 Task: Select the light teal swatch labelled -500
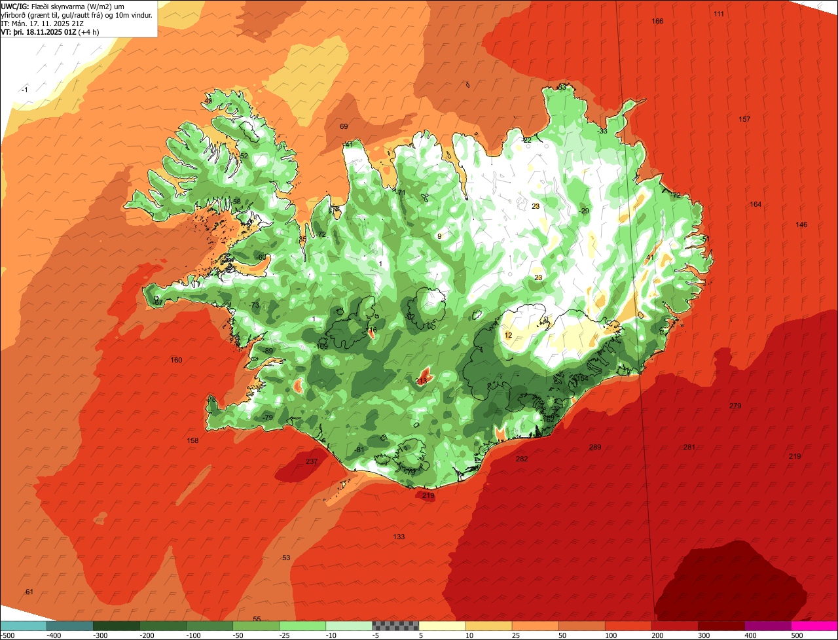[23, 626]
